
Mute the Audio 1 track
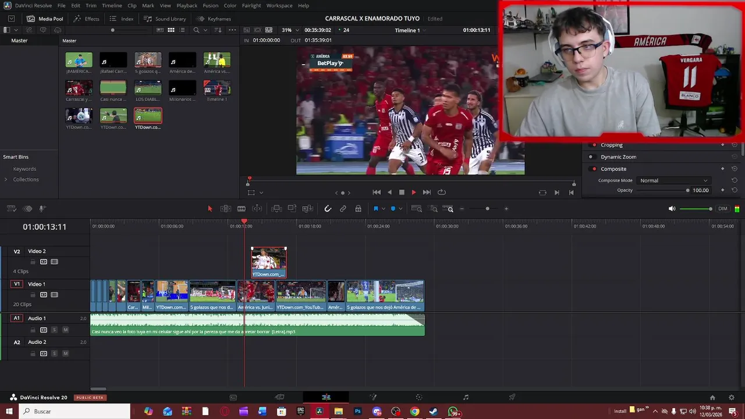click(x=65, y=330)
